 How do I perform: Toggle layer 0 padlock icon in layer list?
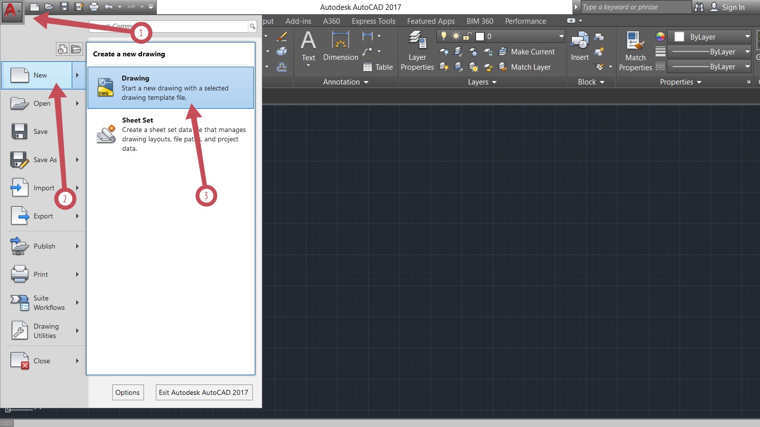[467, 36]
